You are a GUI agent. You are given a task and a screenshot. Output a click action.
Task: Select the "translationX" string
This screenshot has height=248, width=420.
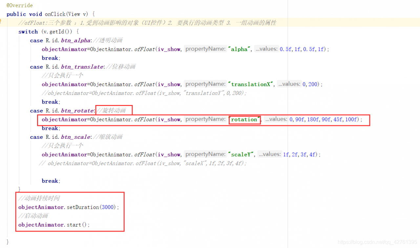tap(251, 84)
